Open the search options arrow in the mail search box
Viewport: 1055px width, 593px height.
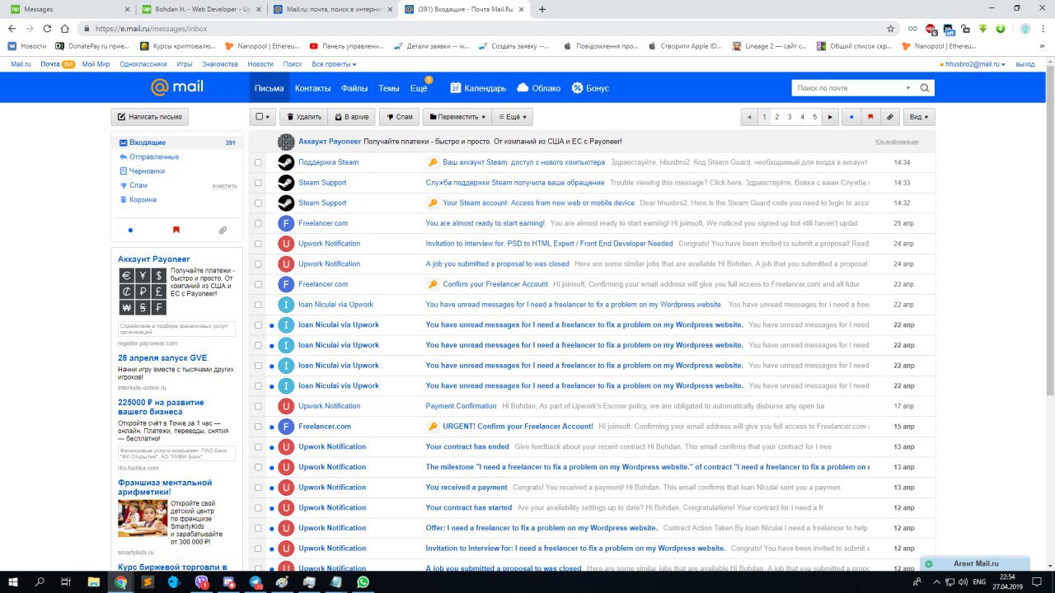pos(908,88)
